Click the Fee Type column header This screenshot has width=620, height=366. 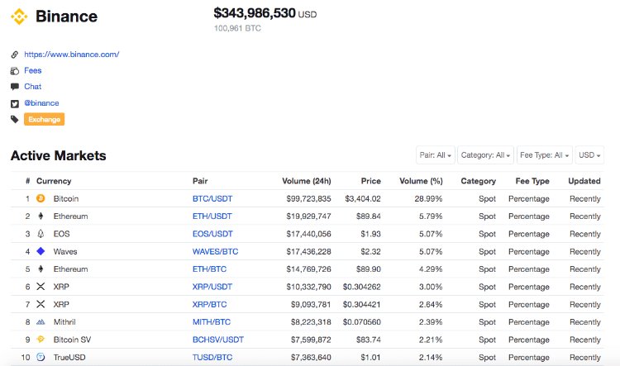(x=532, y=181)
